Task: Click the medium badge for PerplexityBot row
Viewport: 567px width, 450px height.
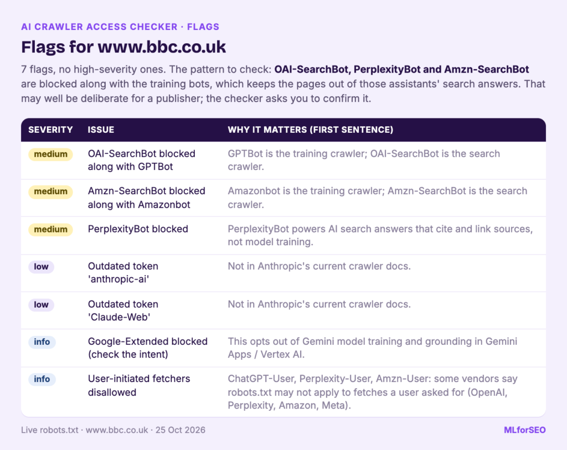Action: (50, 230)
